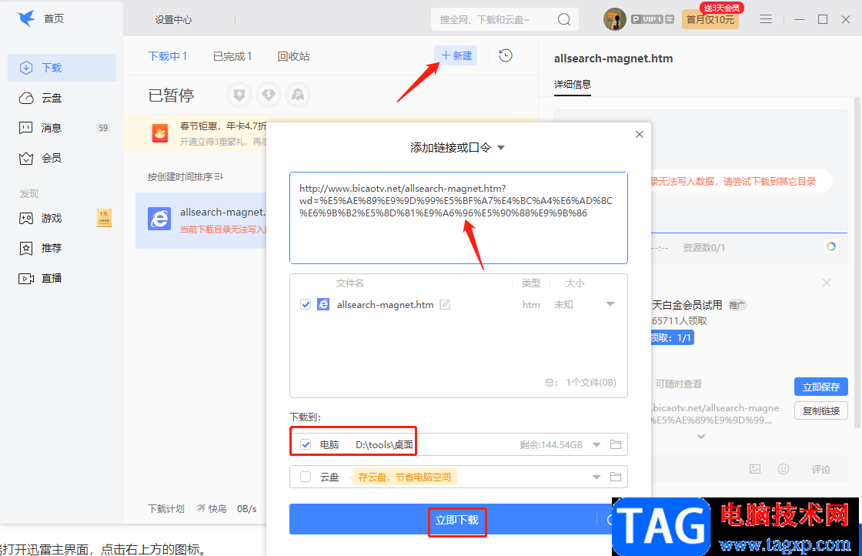Click the colorful ring icon beside 资源数0/1

[831, 247]
